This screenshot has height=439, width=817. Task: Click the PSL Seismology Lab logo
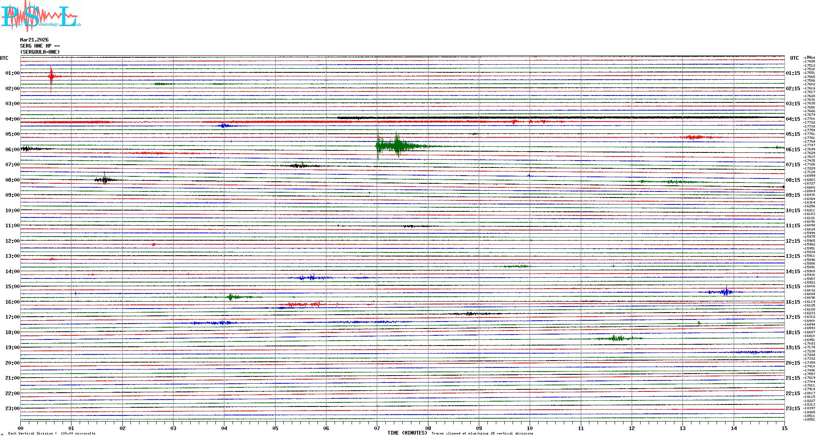point(41,16)
